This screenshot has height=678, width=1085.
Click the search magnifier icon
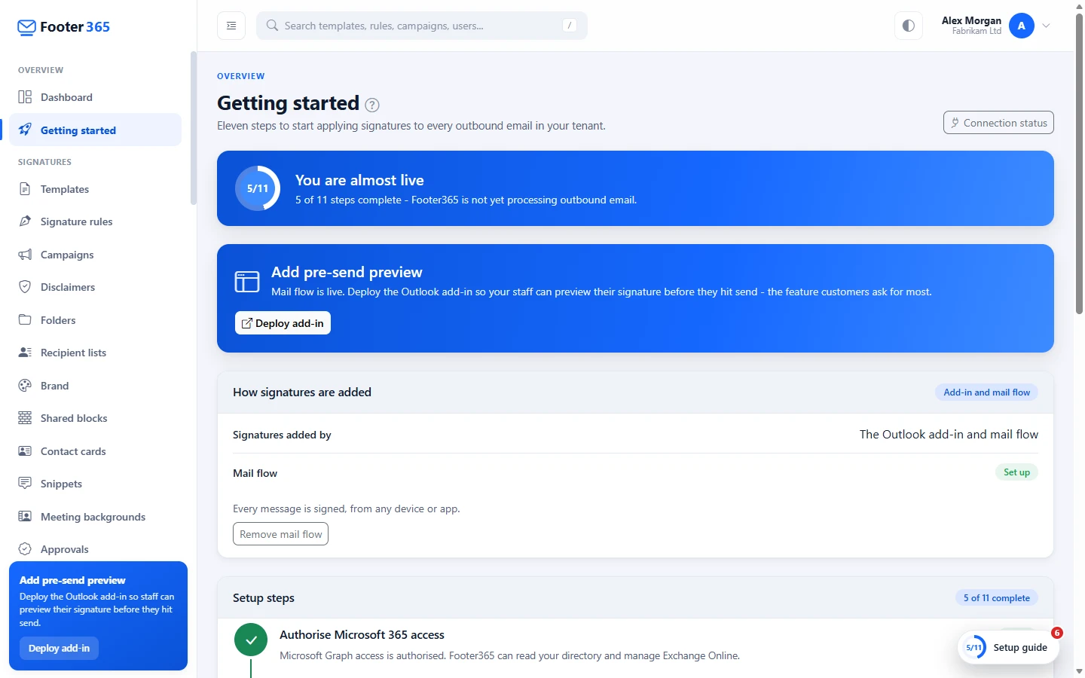click(x=272, y=26)
